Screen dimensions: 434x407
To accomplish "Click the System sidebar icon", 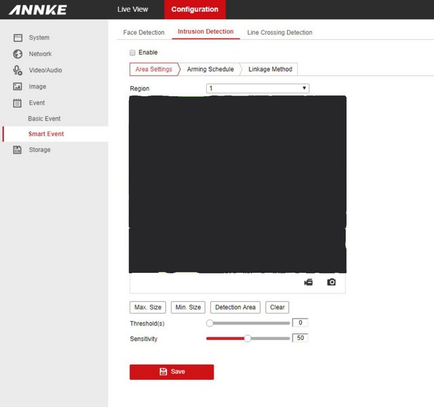I will pos(18,38).
